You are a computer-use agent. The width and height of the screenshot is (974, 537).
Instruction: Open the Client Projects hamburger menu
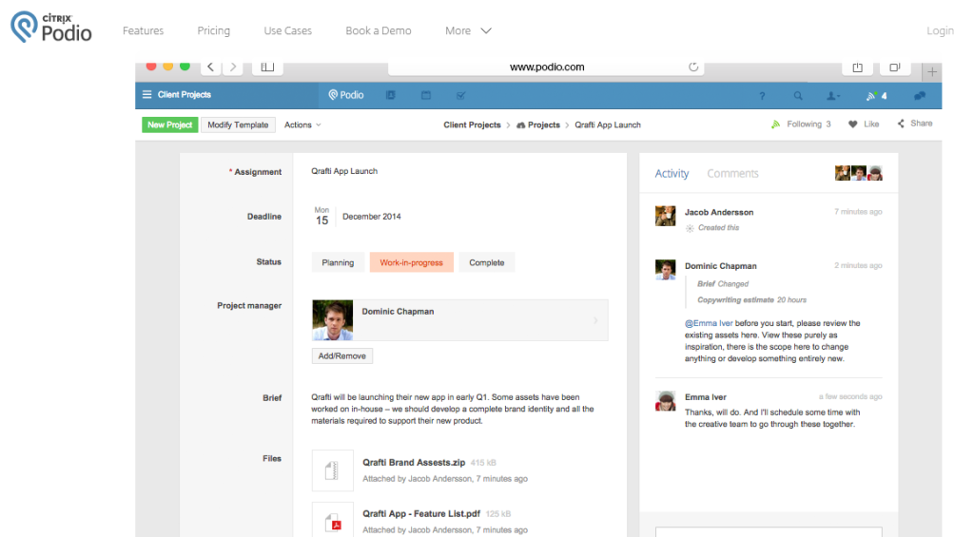point(147,94)
